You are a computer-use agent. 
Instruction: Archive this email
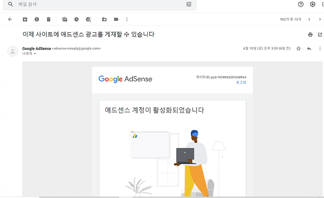25,19
